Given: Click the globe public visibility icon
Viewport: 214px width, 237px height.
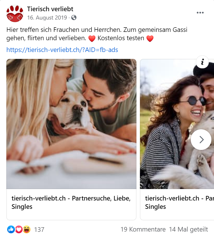Looking at the screenshot, I should tap(74, 18).
